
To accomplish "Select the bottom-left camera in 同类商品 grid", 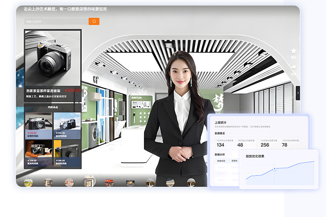I will [x=39, y=149].
